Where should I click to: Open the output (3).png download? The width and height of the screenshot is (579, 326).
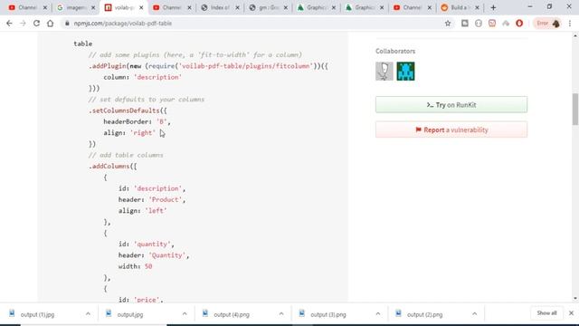click(327, 314)
